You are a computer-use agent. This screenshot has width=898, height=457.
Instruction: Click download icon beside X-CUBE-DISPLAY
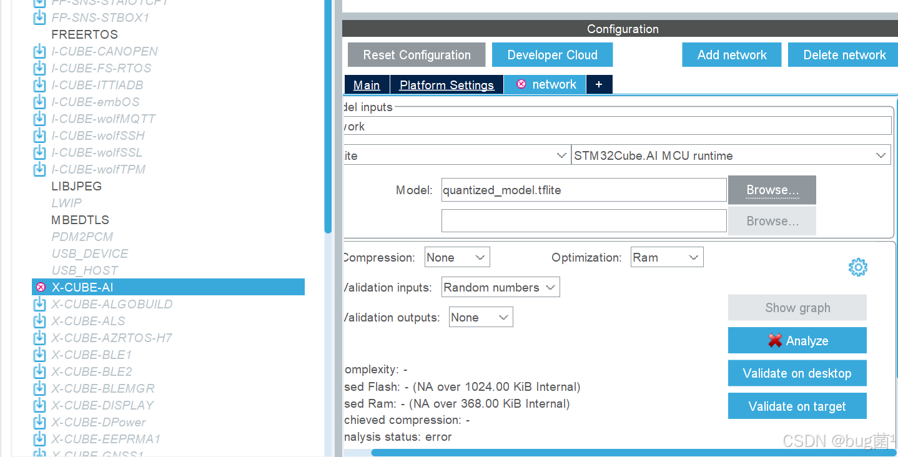(x=39, y=405)
